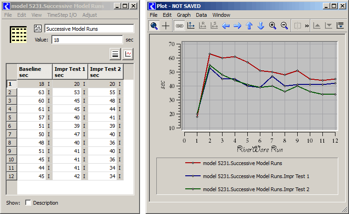This screenshot has height=214, width=349.
Task: Toggle the link axes chain icon
Action: coord(179,26)
